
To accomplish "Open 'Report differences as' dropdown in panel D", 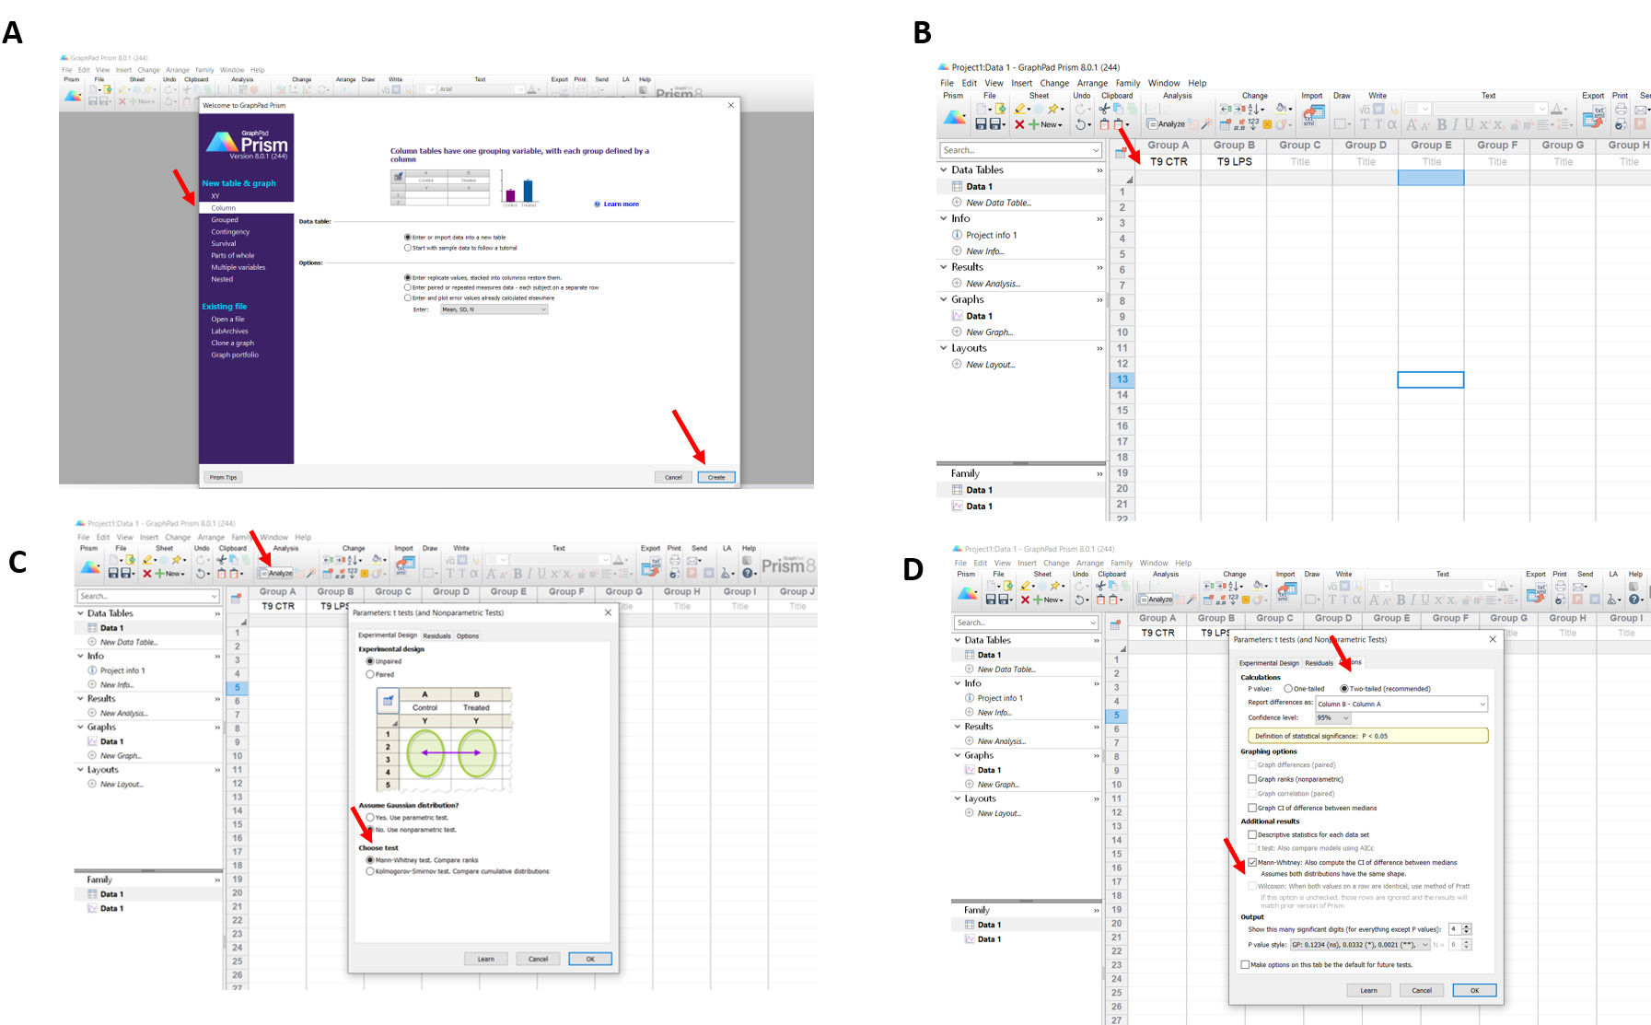I will (x=1401, y=704).
